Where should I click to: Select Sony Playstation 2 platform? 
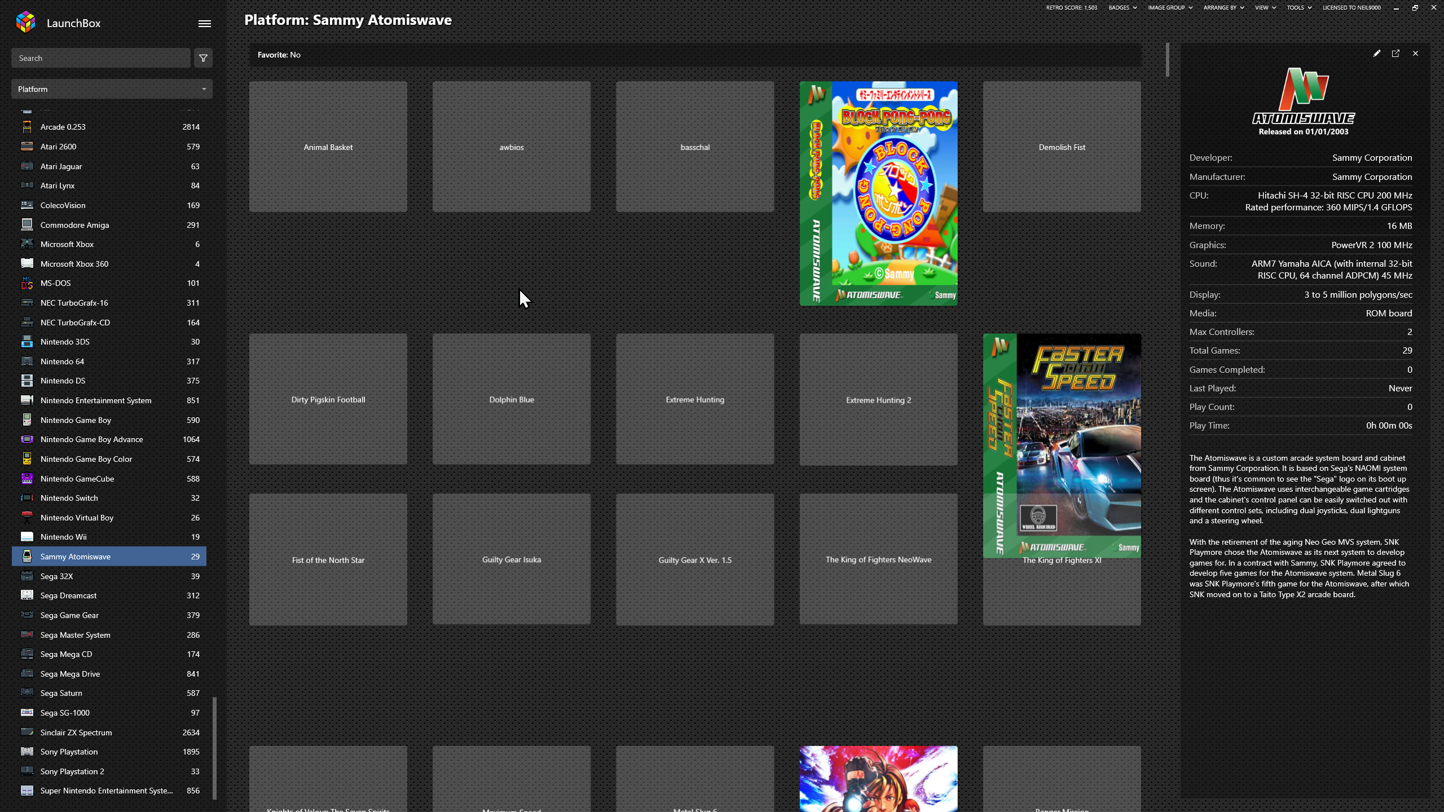[x=109, y=771]
